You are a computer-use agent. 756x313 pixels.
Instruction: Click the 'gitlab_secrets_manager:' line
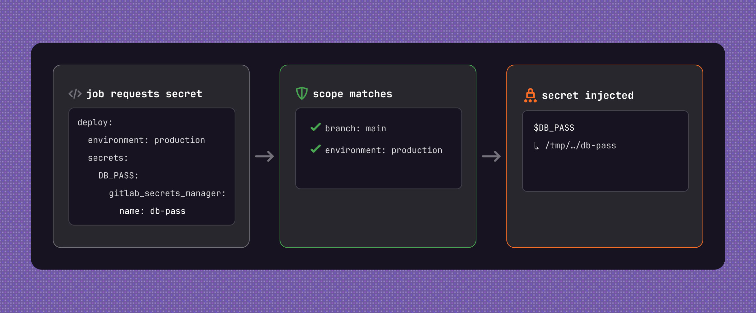(x=167, y=193)
